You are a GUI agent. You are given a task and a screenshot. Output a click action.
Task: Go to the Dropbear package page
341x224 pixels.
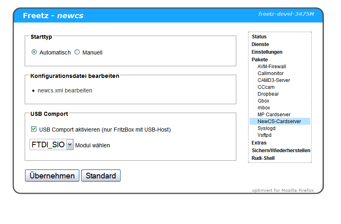point(268,94)
